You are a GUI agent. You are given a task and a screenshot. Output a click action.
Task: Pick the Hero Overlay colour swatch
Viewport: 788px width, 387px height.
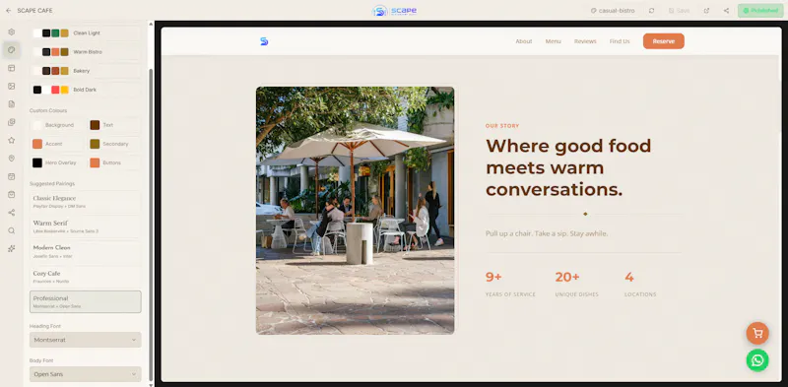[37, 162]
